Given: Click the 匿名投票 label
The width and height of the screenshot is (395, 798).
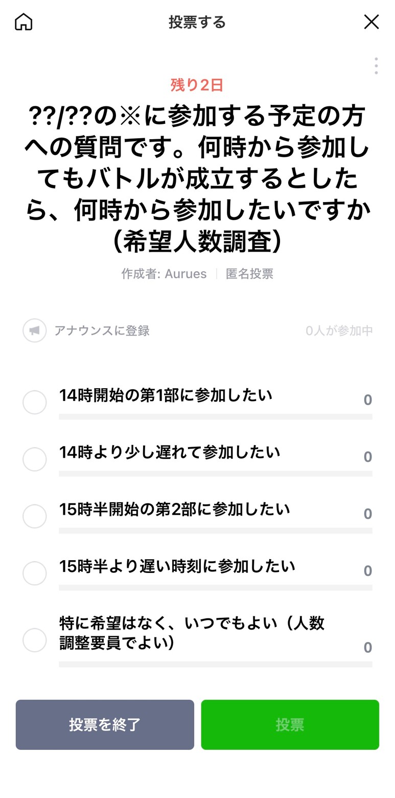Looking at the screenshot, I should click(x=249, y=274).
